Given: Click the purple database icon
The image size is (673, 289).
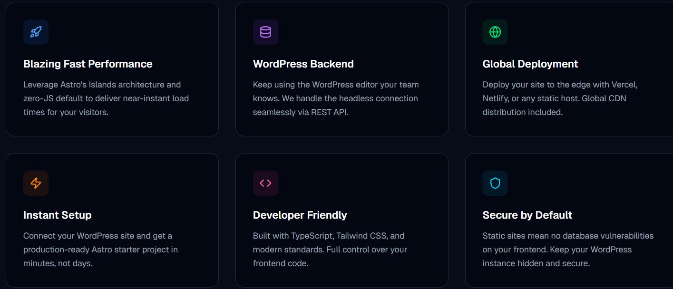Looking at the screenshot, I should tap(265, 32).
